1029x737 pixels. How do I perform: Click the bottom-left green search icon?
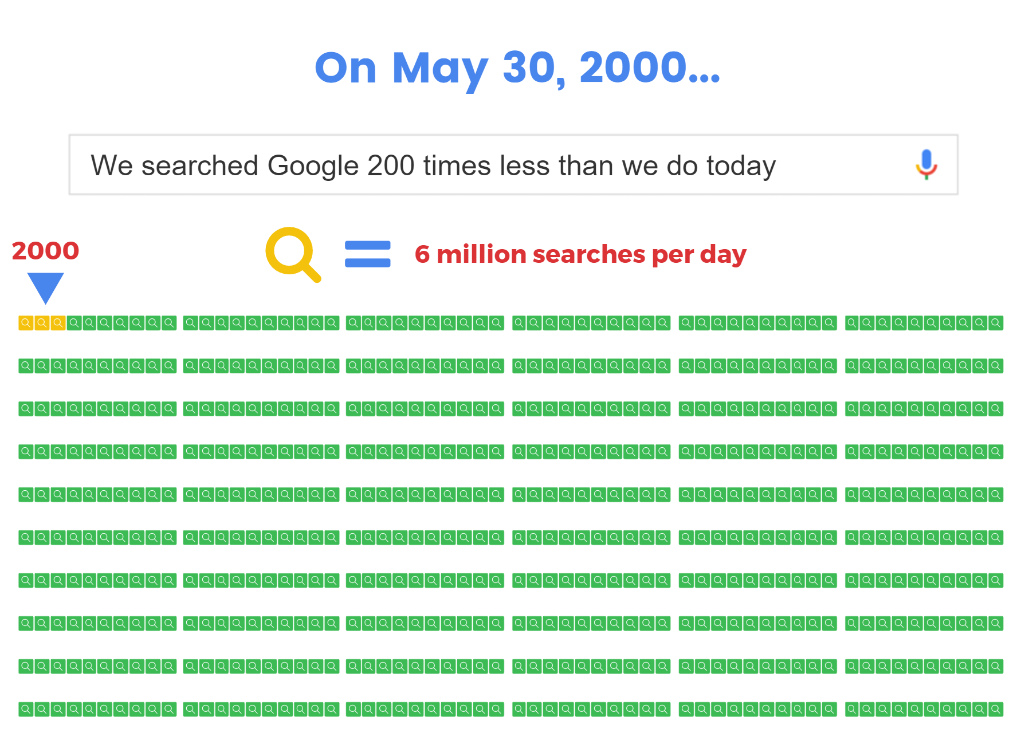26,709
